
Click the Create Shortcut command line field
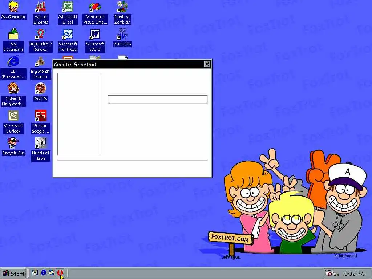[x=158, y=99]
